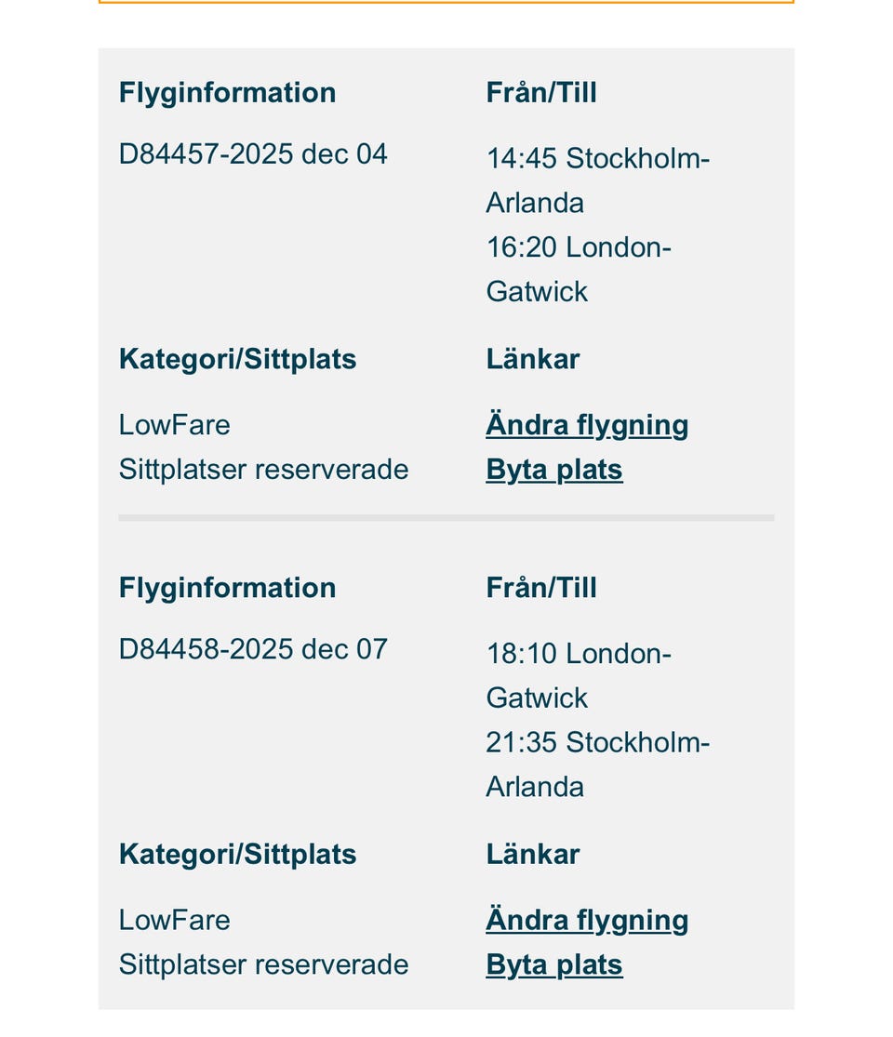Open Byta plats for flight D84458
893x1037 pixels.
(553, 964)
